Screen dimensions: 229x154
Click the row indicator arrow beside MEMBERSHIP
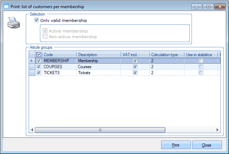coord(32,61)
